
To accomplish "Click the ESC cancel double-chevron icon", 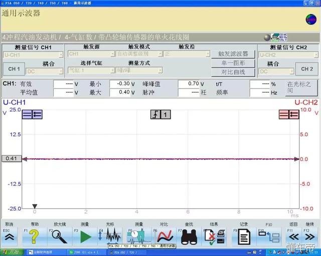I will pos(10,237).
